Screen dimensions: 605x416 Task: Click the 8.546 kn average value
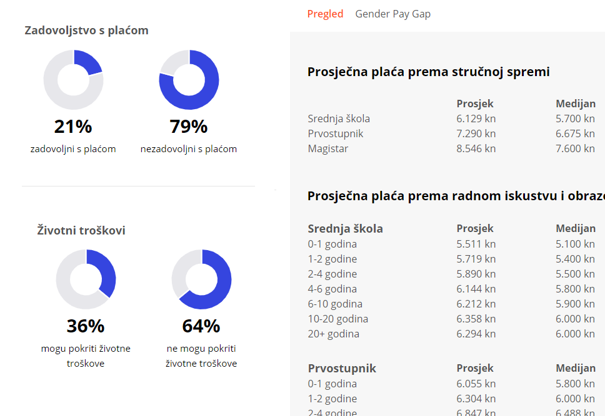(x=476, y=148)
